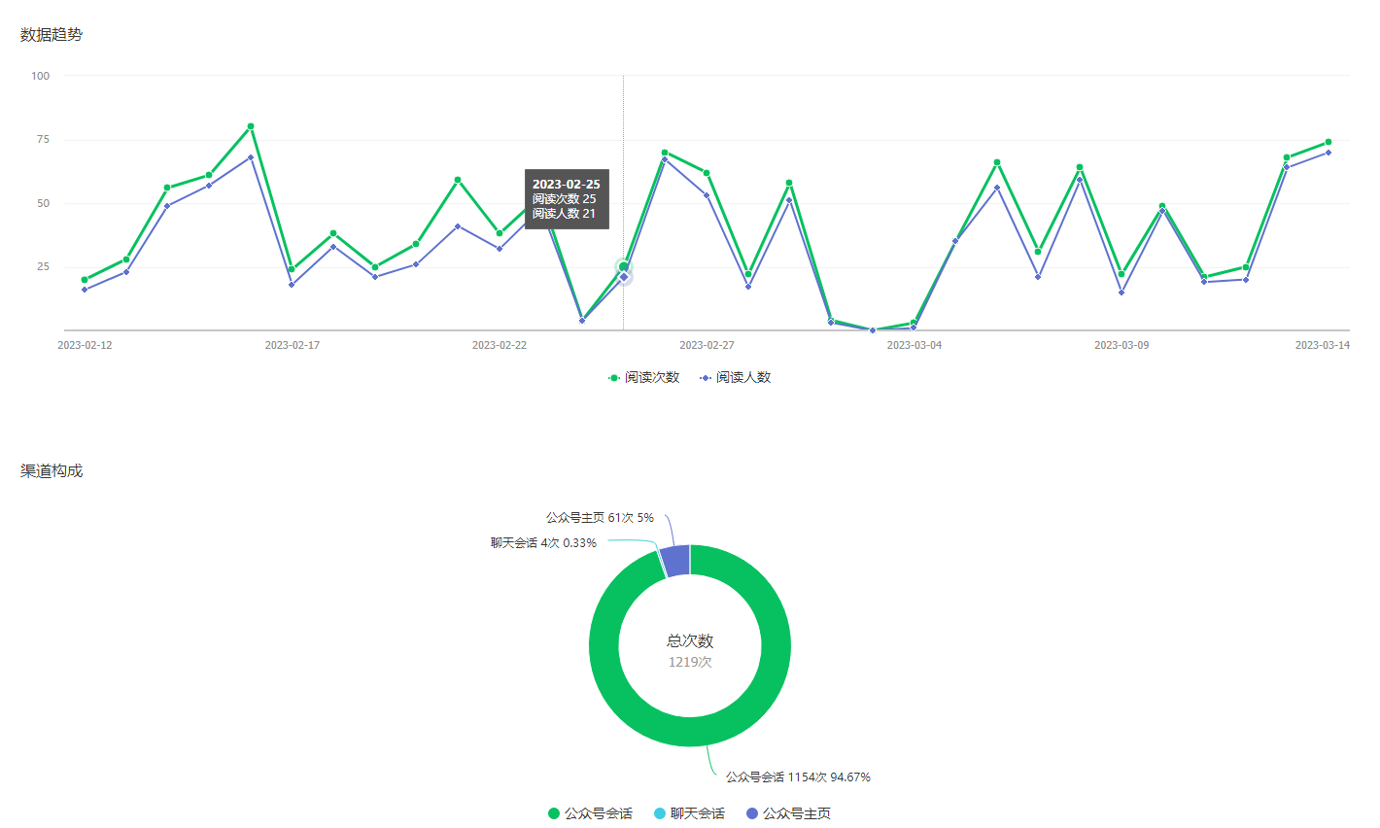Click the purple 公众号主页 donut slice

(x=675, y=562)
